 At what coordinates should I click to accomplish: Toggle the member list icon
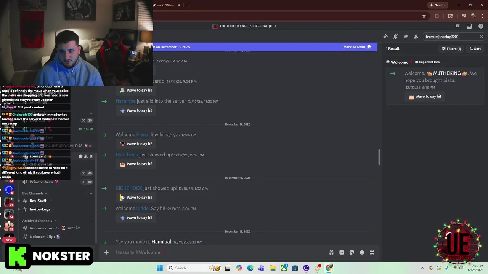416,37
